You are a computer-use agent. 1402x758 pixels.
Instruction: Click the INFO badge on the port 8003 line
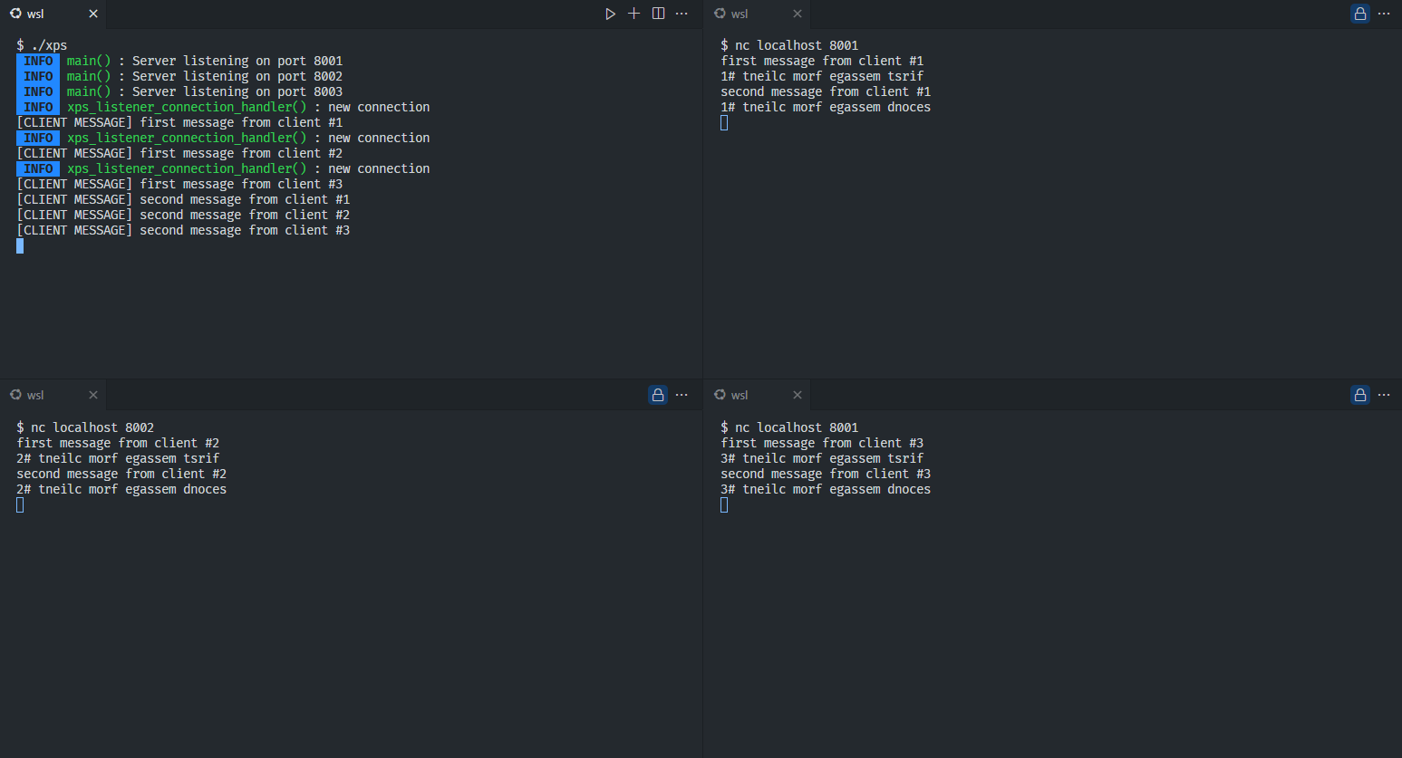pyautogui.click(x=38, y=91)
